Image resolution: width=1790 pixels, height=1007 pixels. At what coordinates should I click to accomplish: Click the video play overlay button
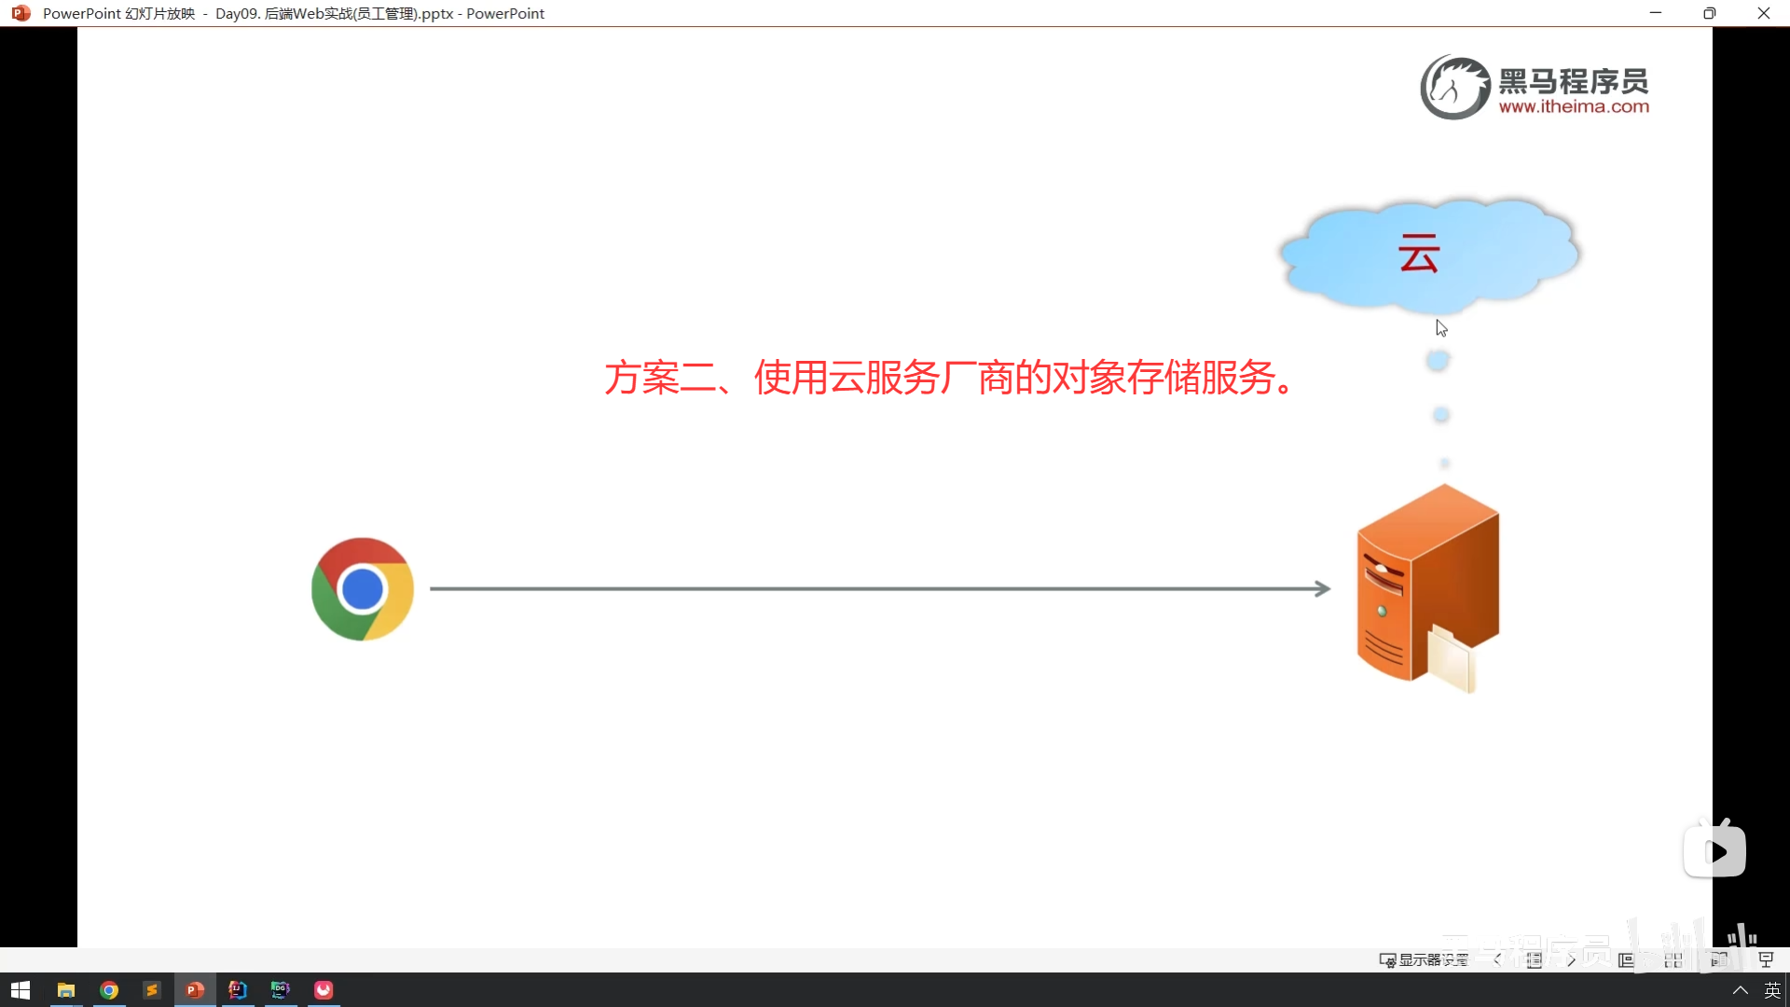click(x=1714, y=850)
